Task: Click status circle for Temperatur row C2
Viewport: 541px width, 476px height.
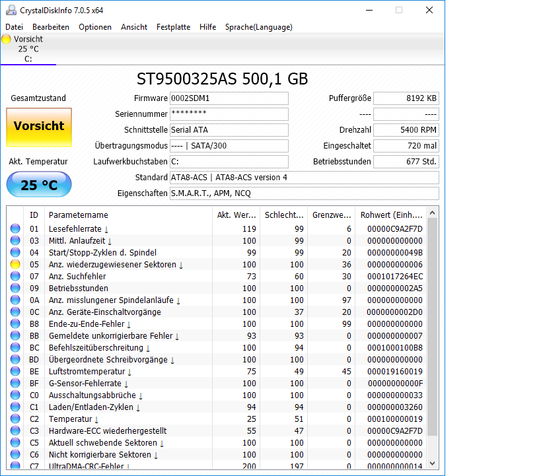Action: (x=15, y=419)
